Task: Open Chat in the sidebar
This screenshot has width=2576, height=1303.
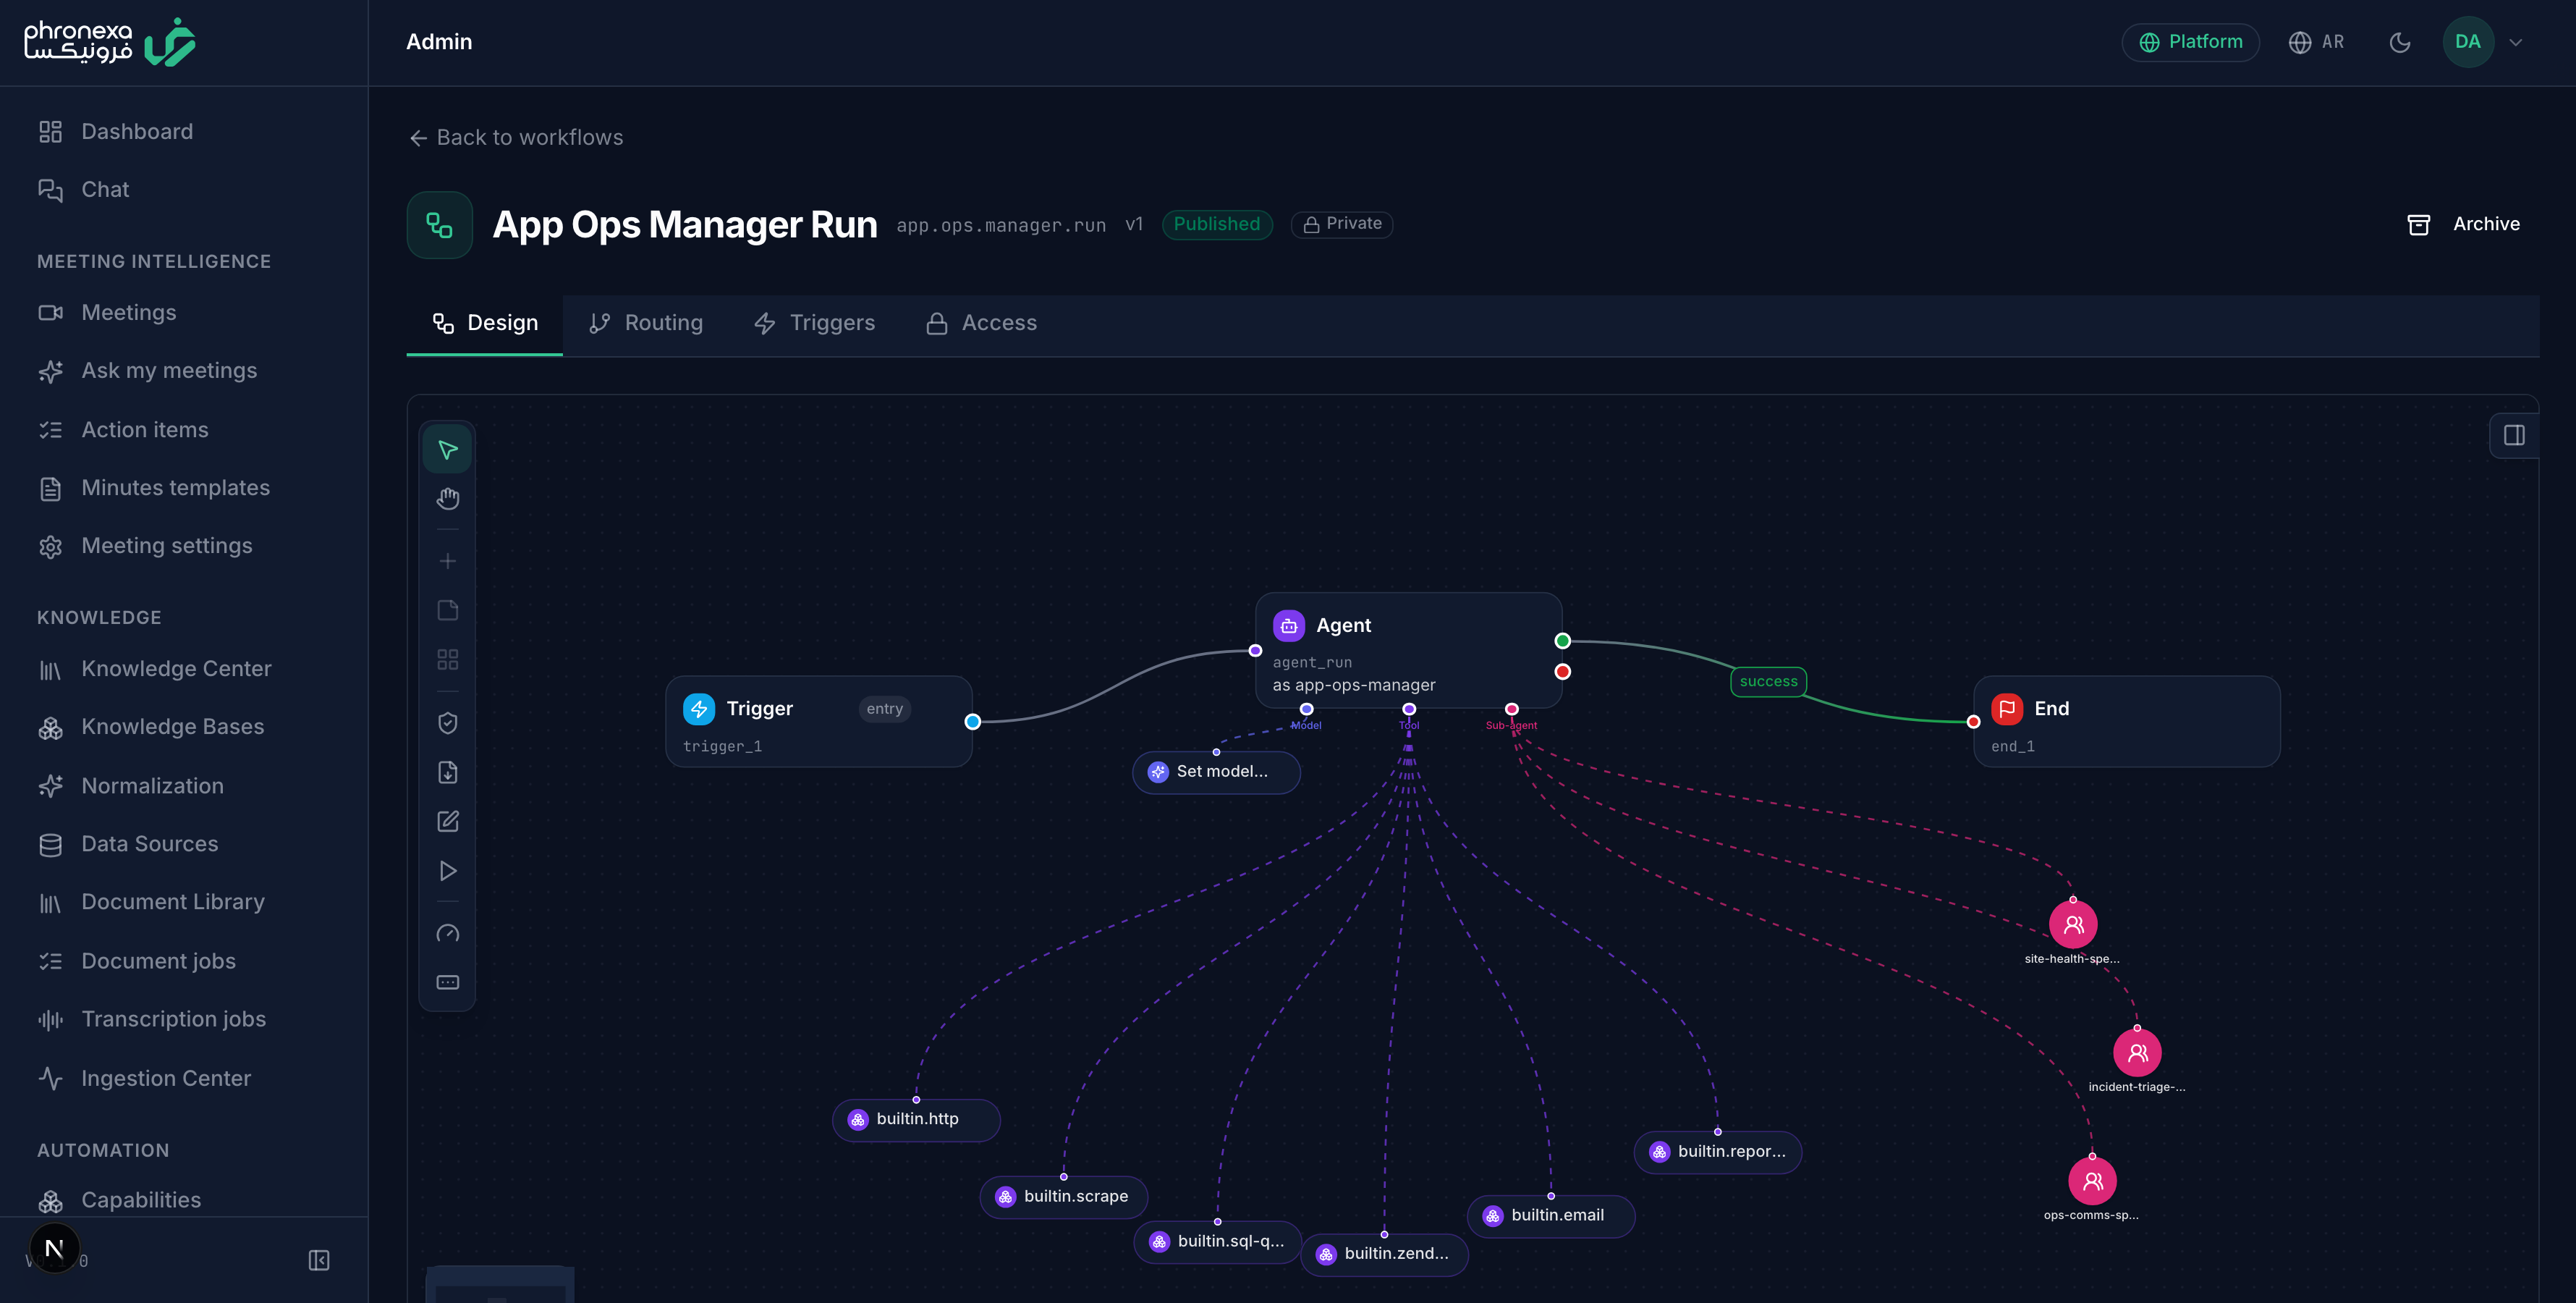Action: point(184,189)
